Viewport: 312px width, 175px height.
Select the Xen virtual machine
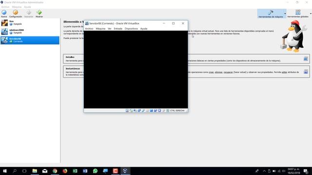point(30,23)
